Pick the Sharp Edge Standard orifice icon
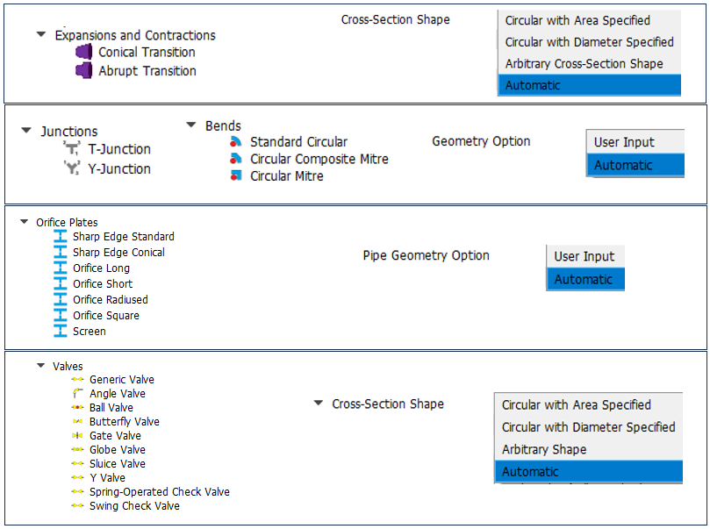 coord(61,237)
